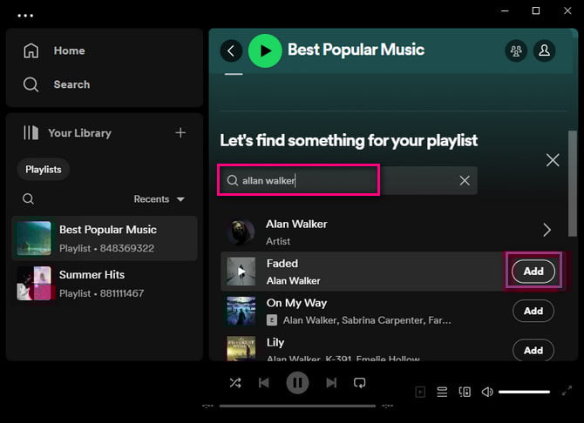Screen dimensions: 584x423
Task: Click the Lily album thumbnail
Action: click(241, 349)
